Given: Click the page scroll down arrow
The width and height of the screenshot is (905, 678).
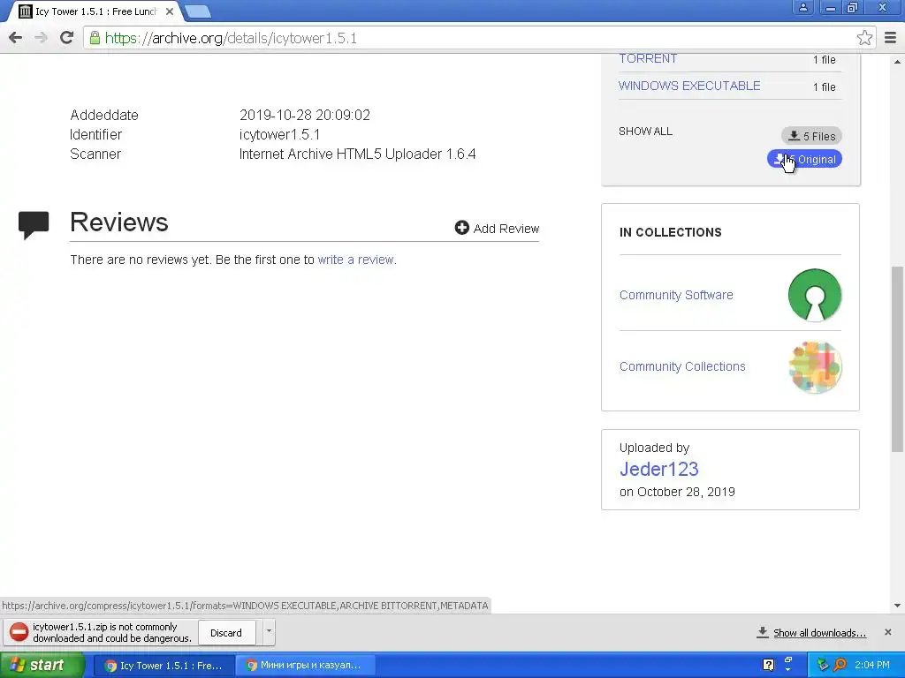Looking at the screenshot, I should 897,606.
